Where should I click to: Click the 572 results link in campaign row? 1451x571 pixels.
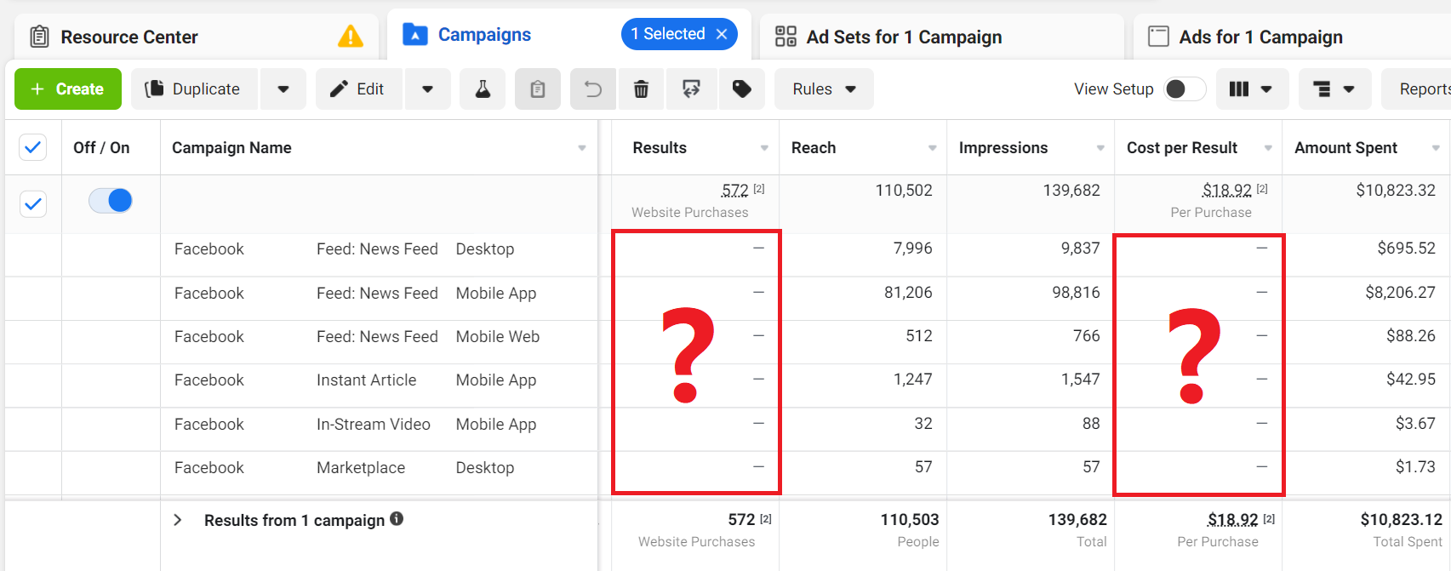tap(734, 190)
